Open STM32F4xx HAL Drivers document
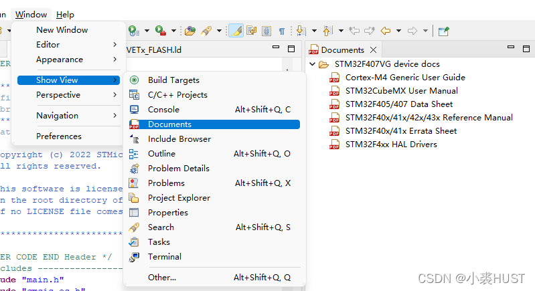 click(x=391, y=144)
